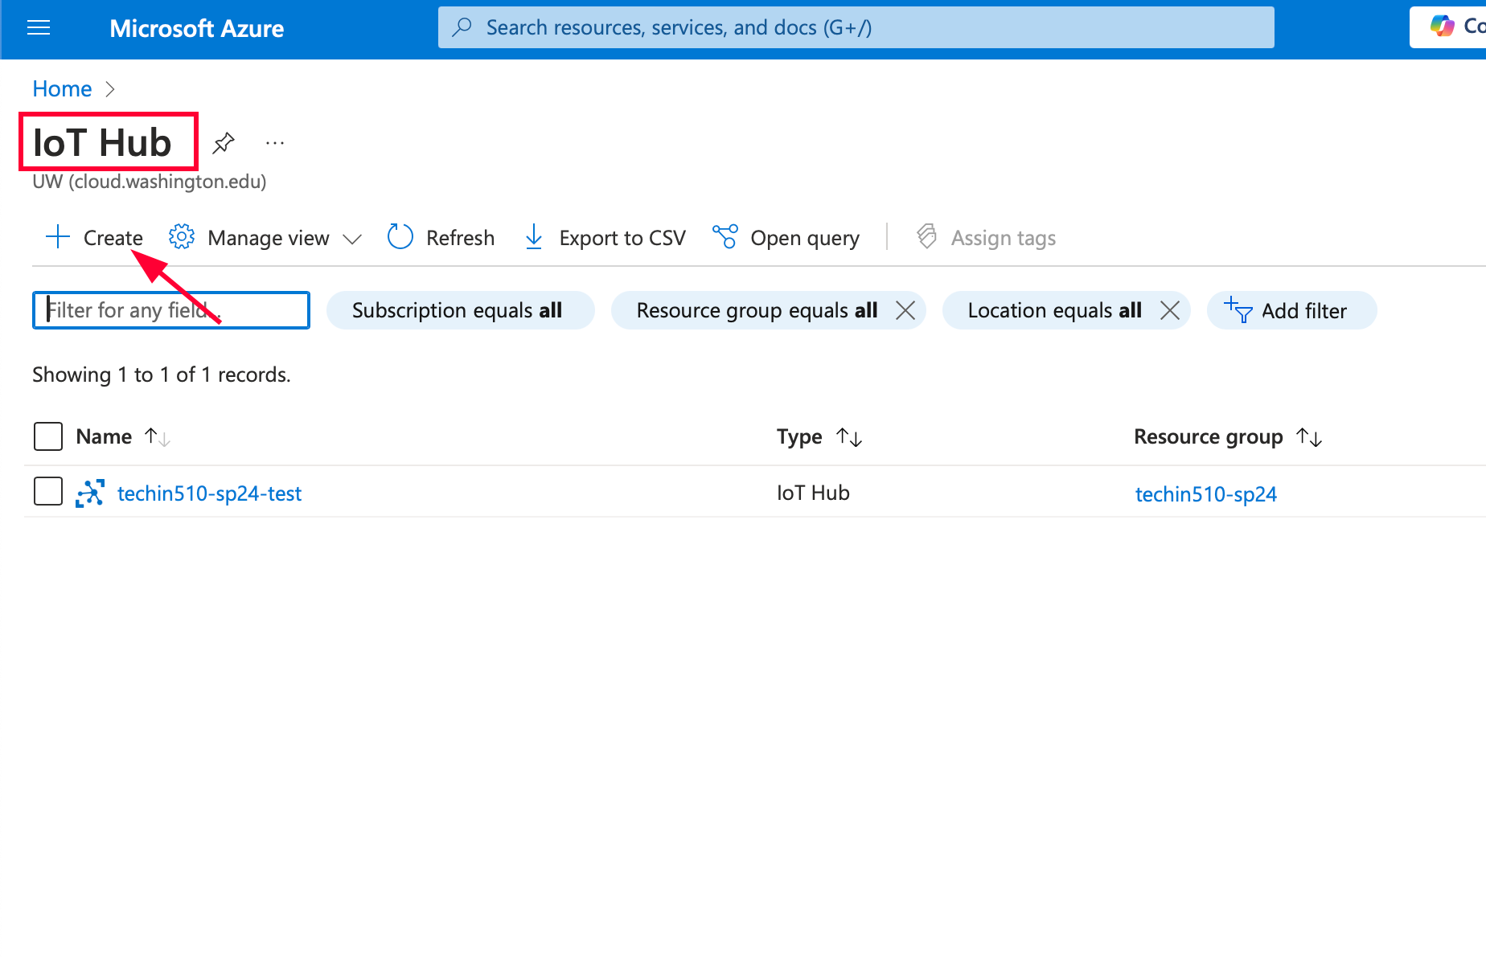Go to Home breadcrumb
The width and height of the screenshot is (1486, 958).
pos(62,88)
